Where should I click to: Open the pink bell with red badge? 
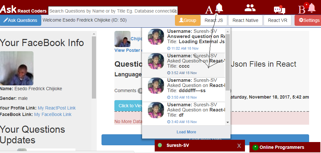[312, 8]
